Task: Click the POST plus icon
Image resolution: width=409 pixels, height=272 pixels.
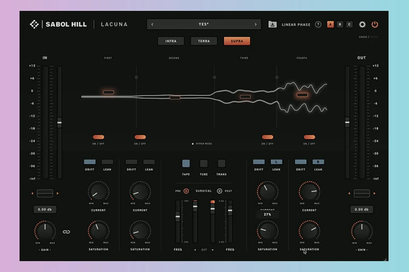Action: click(x=219, y=191)
